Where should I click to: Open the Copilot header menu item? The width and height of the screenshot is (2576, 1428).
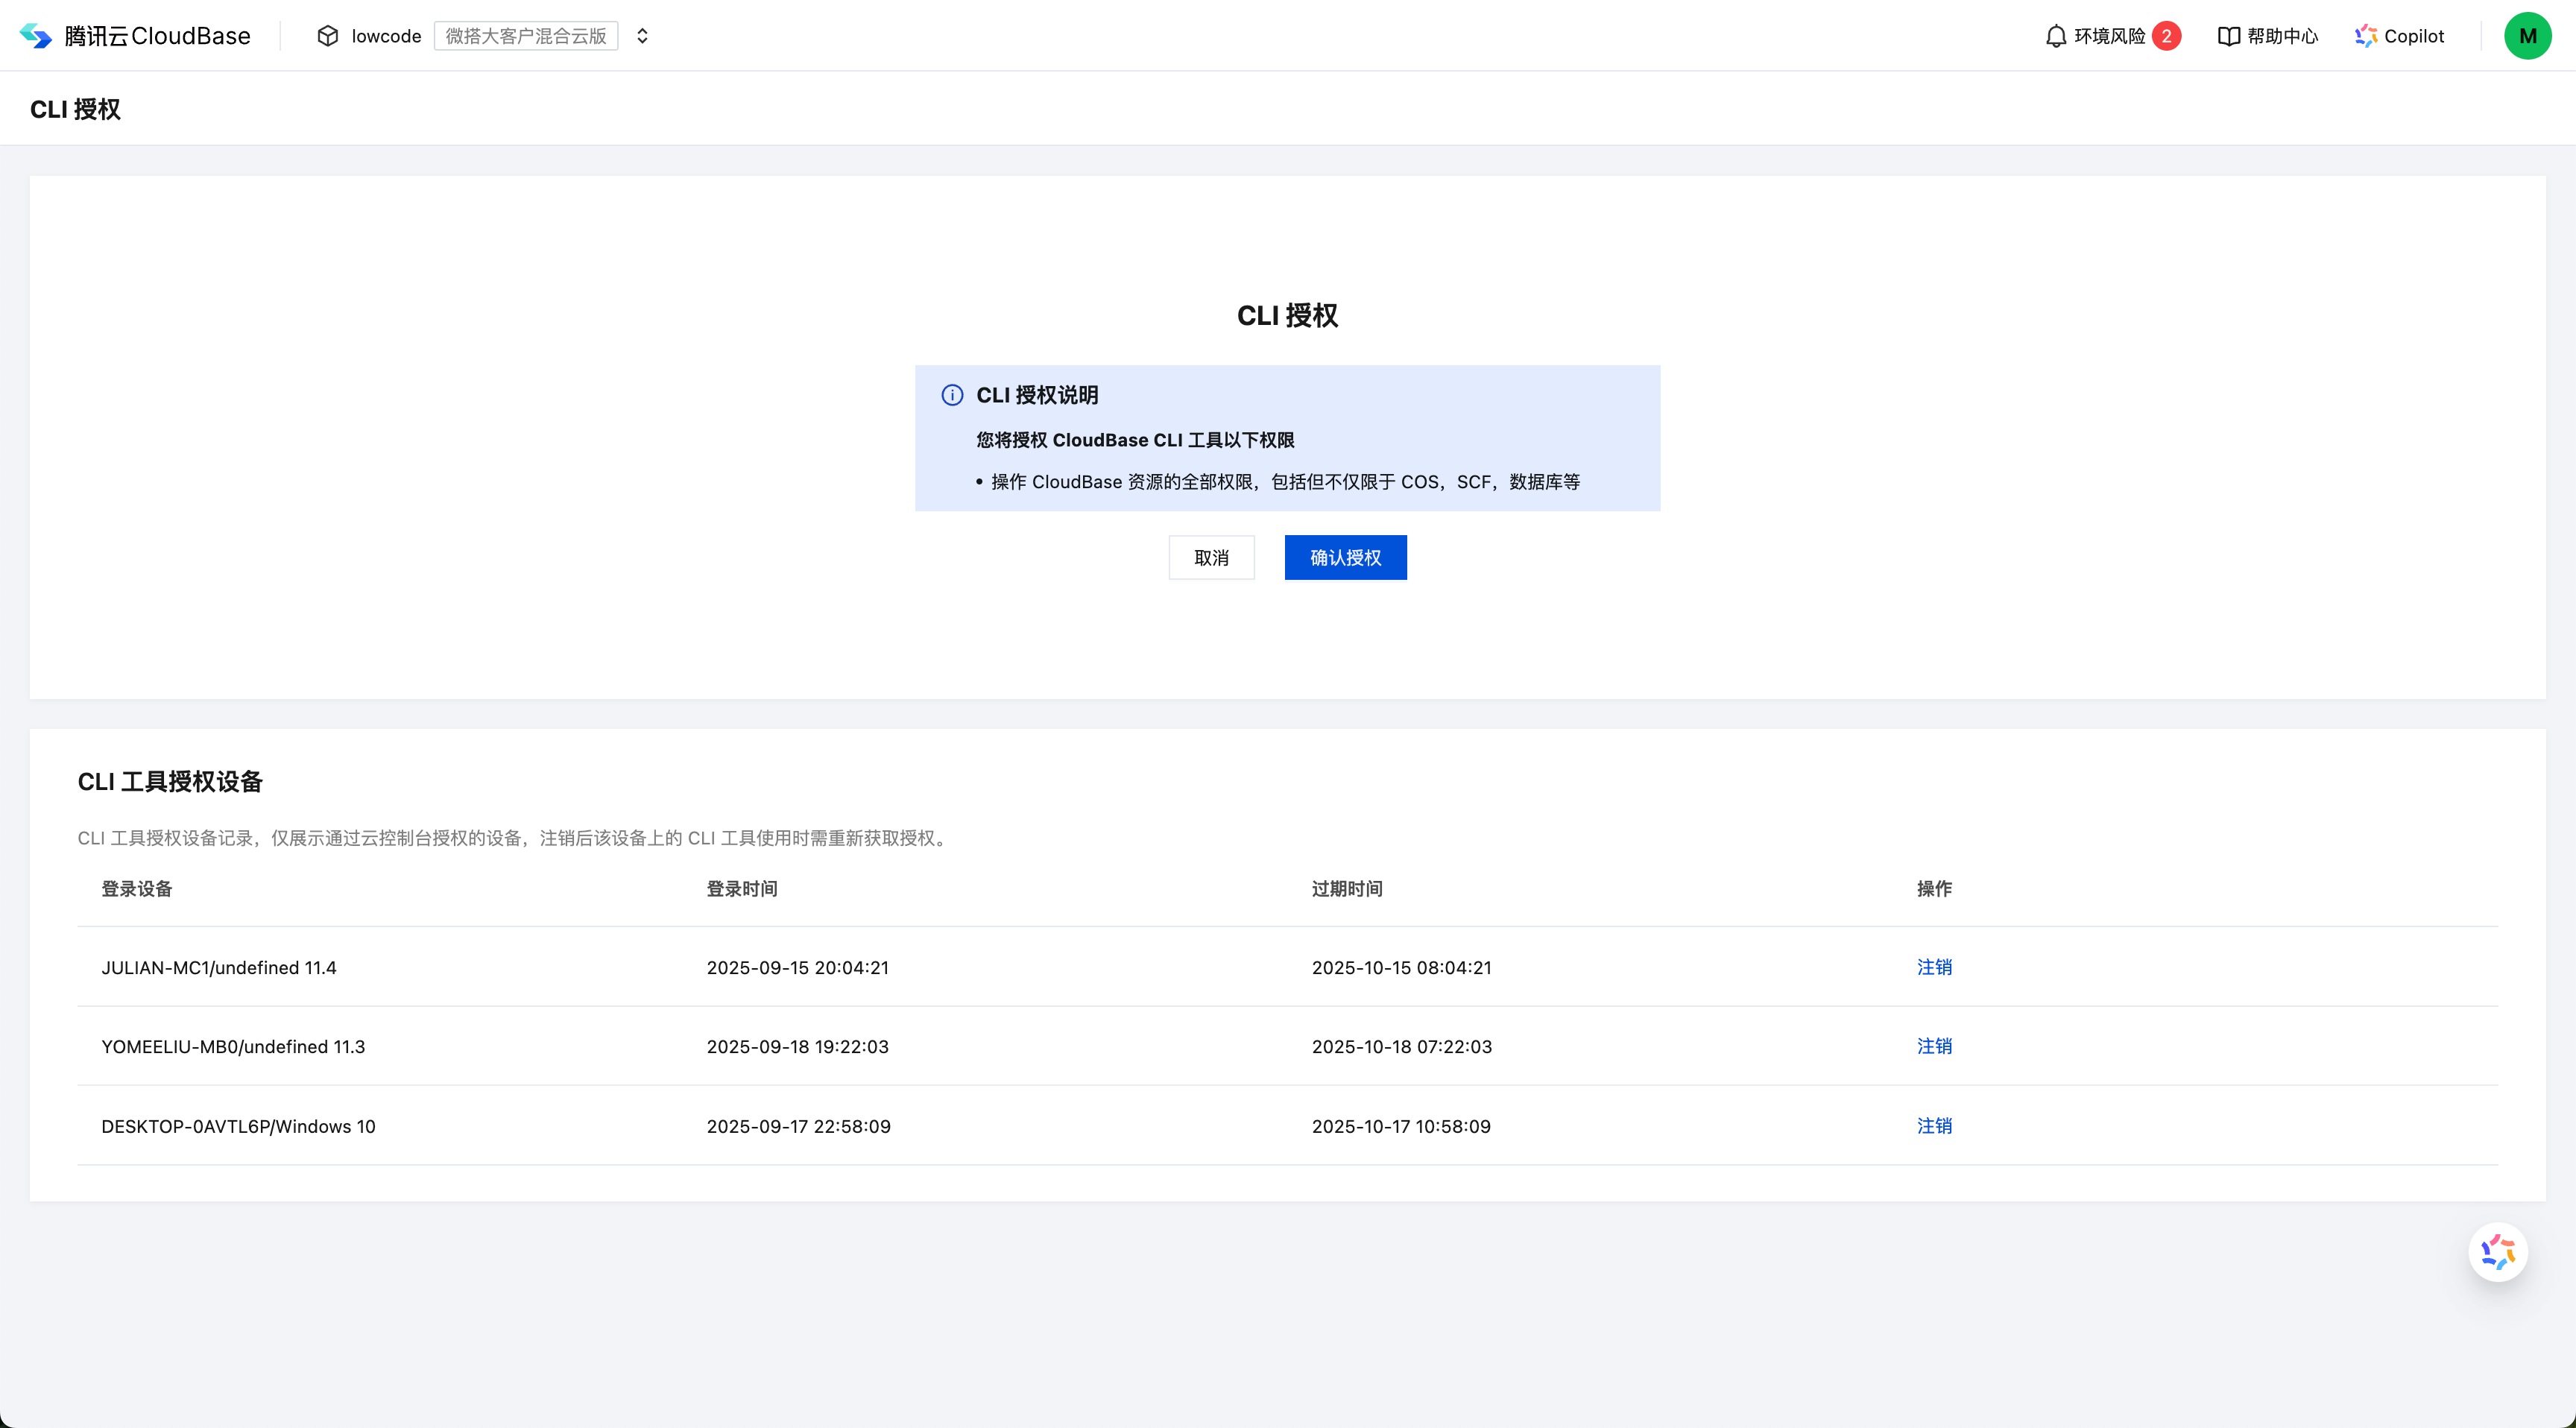tap(2413, 36)
